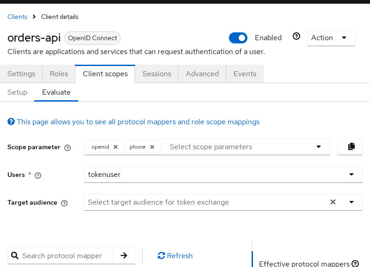Submit protocol mapper search arrow
This screenshot has width=370, height=267.
pos(124,255)
